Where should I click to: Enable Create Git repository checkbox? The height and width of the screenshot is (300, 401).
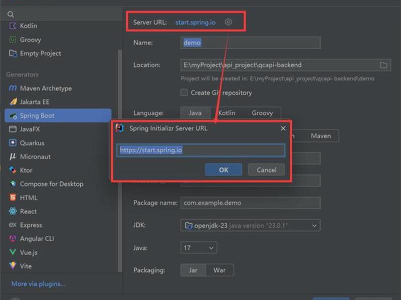[x=184, y=92]
